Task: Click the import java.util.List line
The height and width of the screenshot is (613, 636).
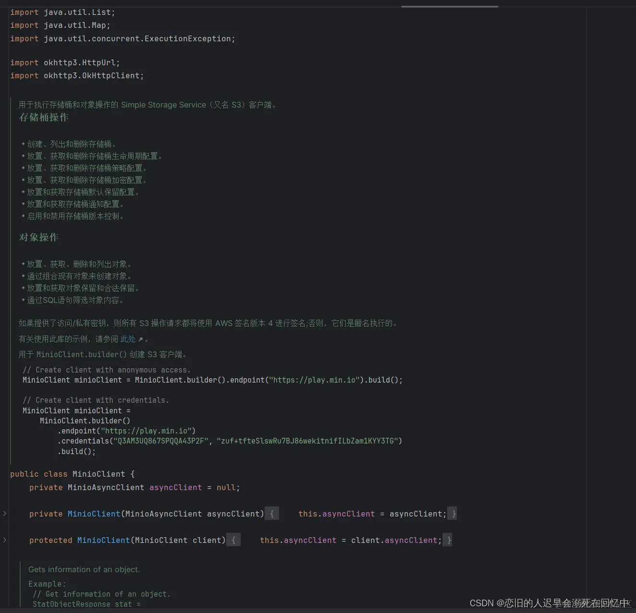Action: tap(61, 12)
